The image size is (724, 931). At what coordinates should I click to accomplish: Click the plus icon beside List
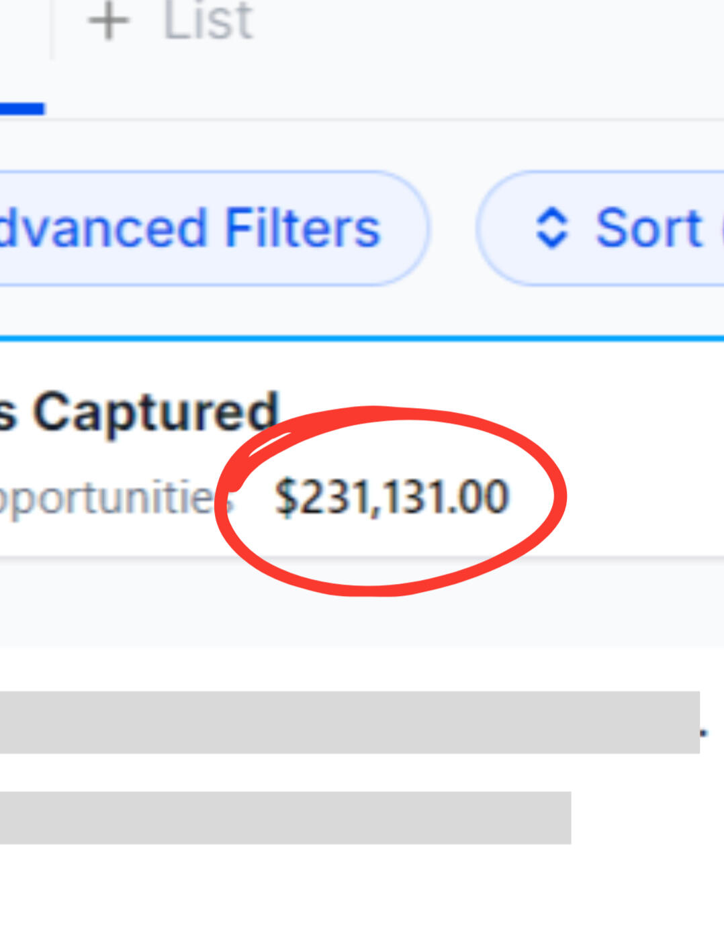click(x=107, y=21)
